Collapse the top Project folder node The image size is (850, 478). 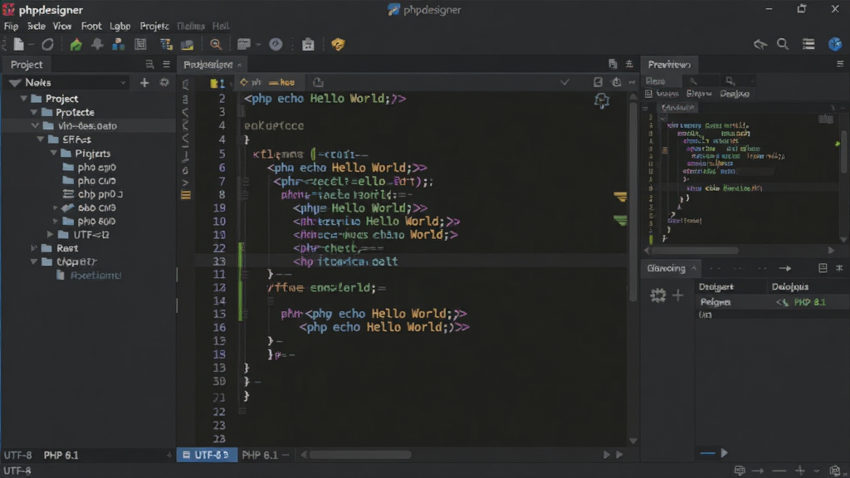click(x=24, y=99)
